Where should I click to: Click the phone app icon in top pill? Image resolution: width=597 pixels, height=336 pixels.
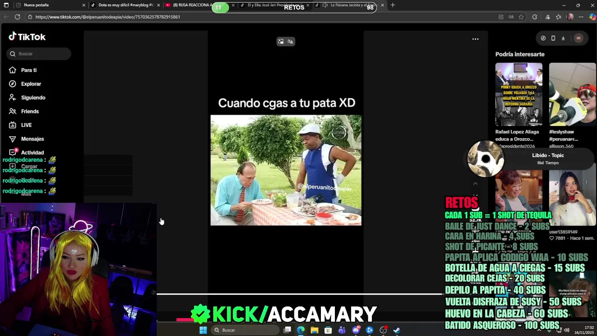(553, 38)
